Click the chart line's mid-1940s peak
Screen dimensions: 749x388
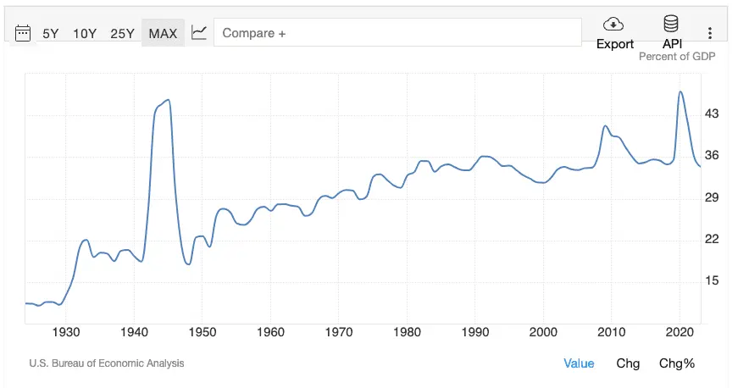[x=169, y=100]
